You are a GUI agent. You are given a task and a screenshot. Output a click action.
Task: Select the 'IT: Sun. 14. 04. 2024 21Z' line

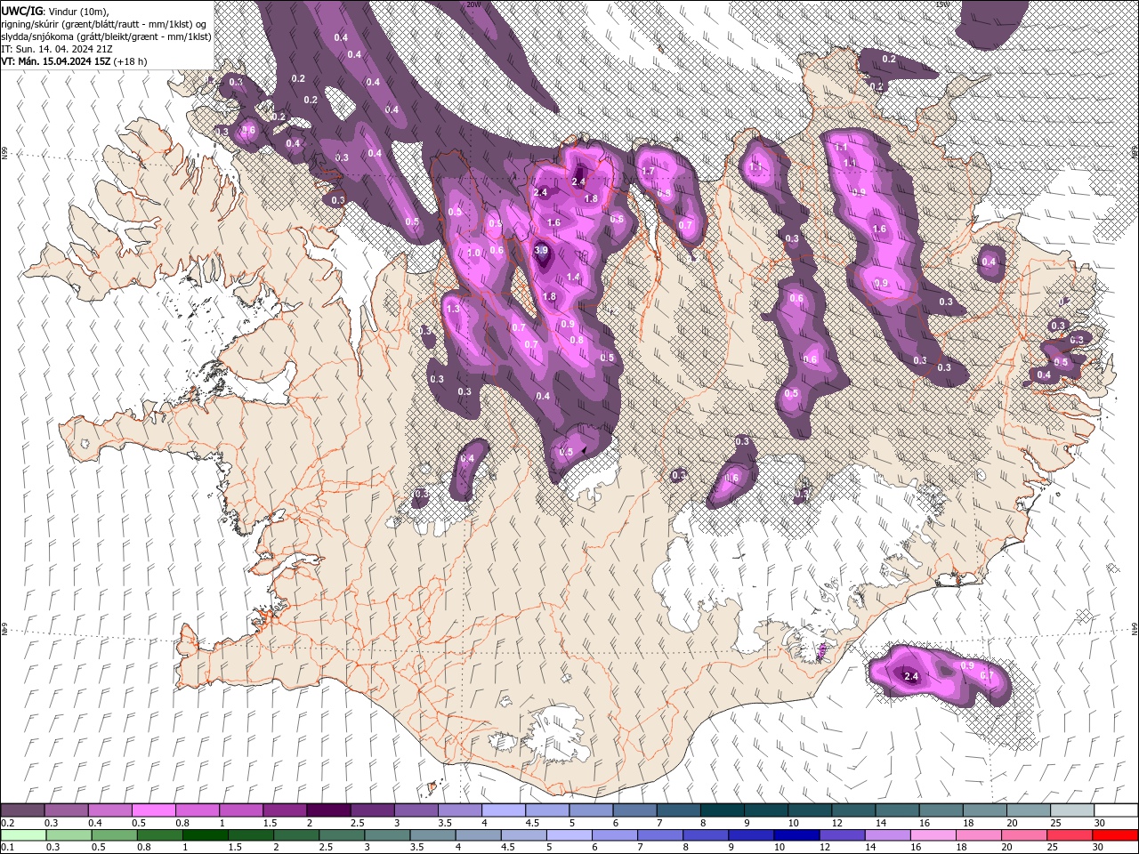coord(59,49)
